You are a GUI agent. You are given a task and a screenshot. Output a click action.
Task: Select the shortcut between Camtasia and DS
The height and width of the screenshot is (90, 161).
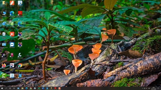click(12, 76)
